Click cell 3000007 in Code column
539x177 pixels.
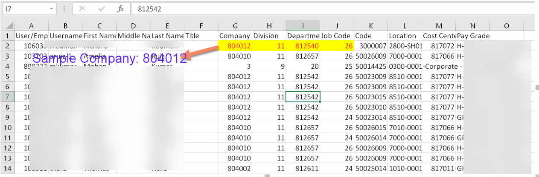pyautogui.click(x=371, y=46)
